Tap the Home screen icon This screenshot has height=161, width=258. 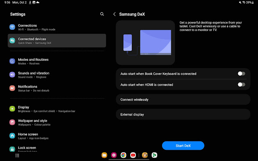[x=12, y=136]
